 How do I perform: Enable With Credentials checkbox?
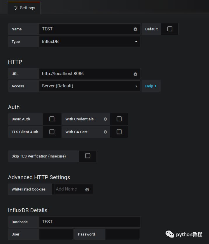click(x=119, y=119)
